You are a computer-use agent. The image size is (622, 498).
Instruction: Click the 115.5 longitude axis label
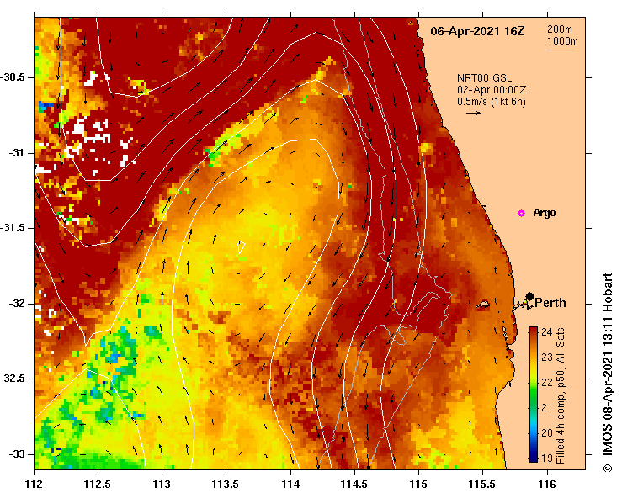pyautogui.click(x=482, y=485)
